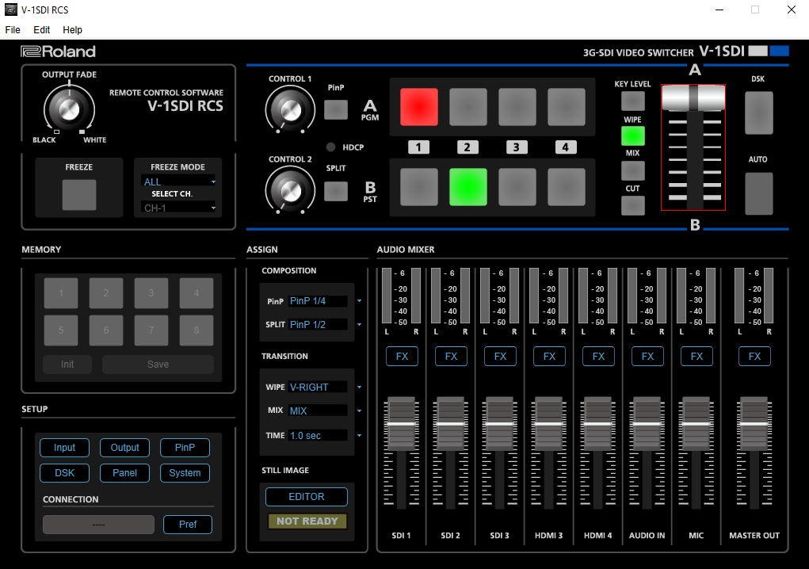Screen dimensions: 809x569
Task: Open FX for MASTER OUT channel
Action: pyautogui.click(x=754, y=357)
